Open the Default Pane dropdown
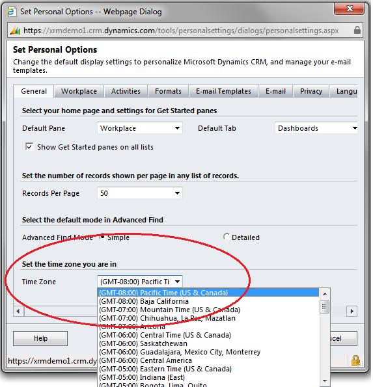Screen dimensions: 373x387 click(x=140, y=128)
